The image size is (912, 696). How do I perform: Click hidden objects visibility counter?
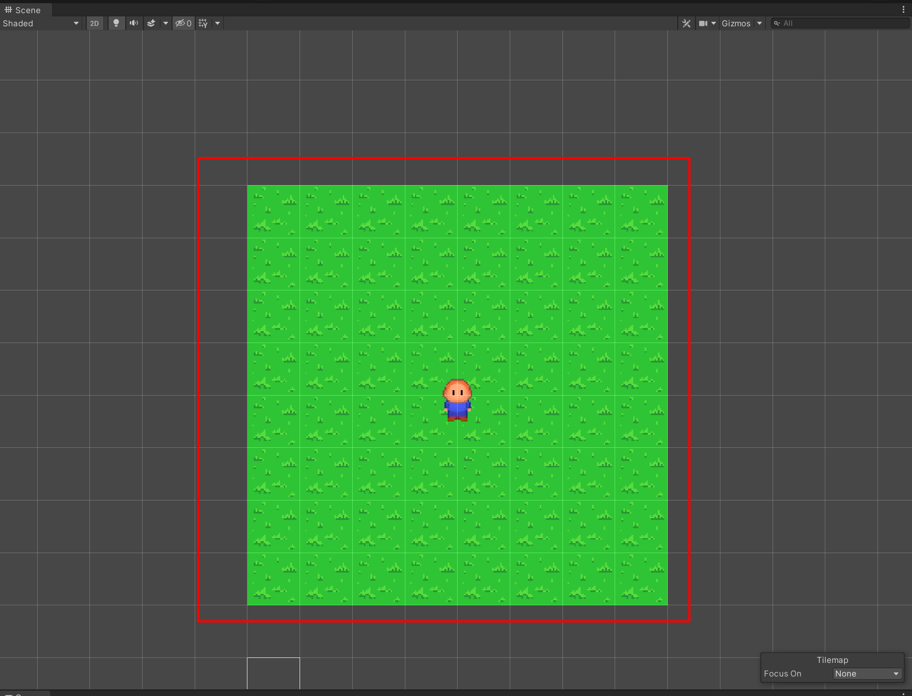click(x=183, y=23)
